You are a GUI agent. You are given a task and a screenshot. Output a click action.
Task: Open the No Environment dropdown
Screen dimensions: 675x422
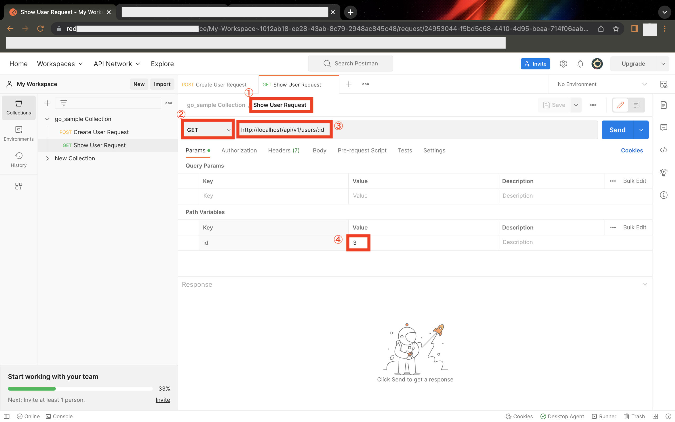click(602, 84)
